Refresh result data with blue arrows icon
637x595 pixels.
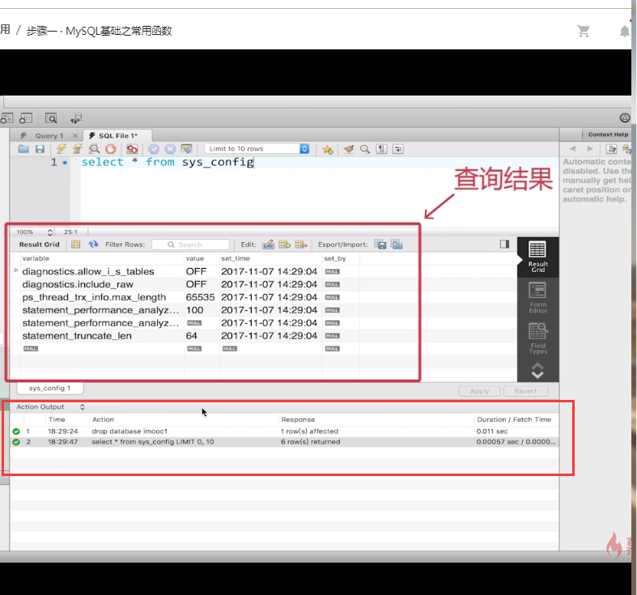click(94, 244)
